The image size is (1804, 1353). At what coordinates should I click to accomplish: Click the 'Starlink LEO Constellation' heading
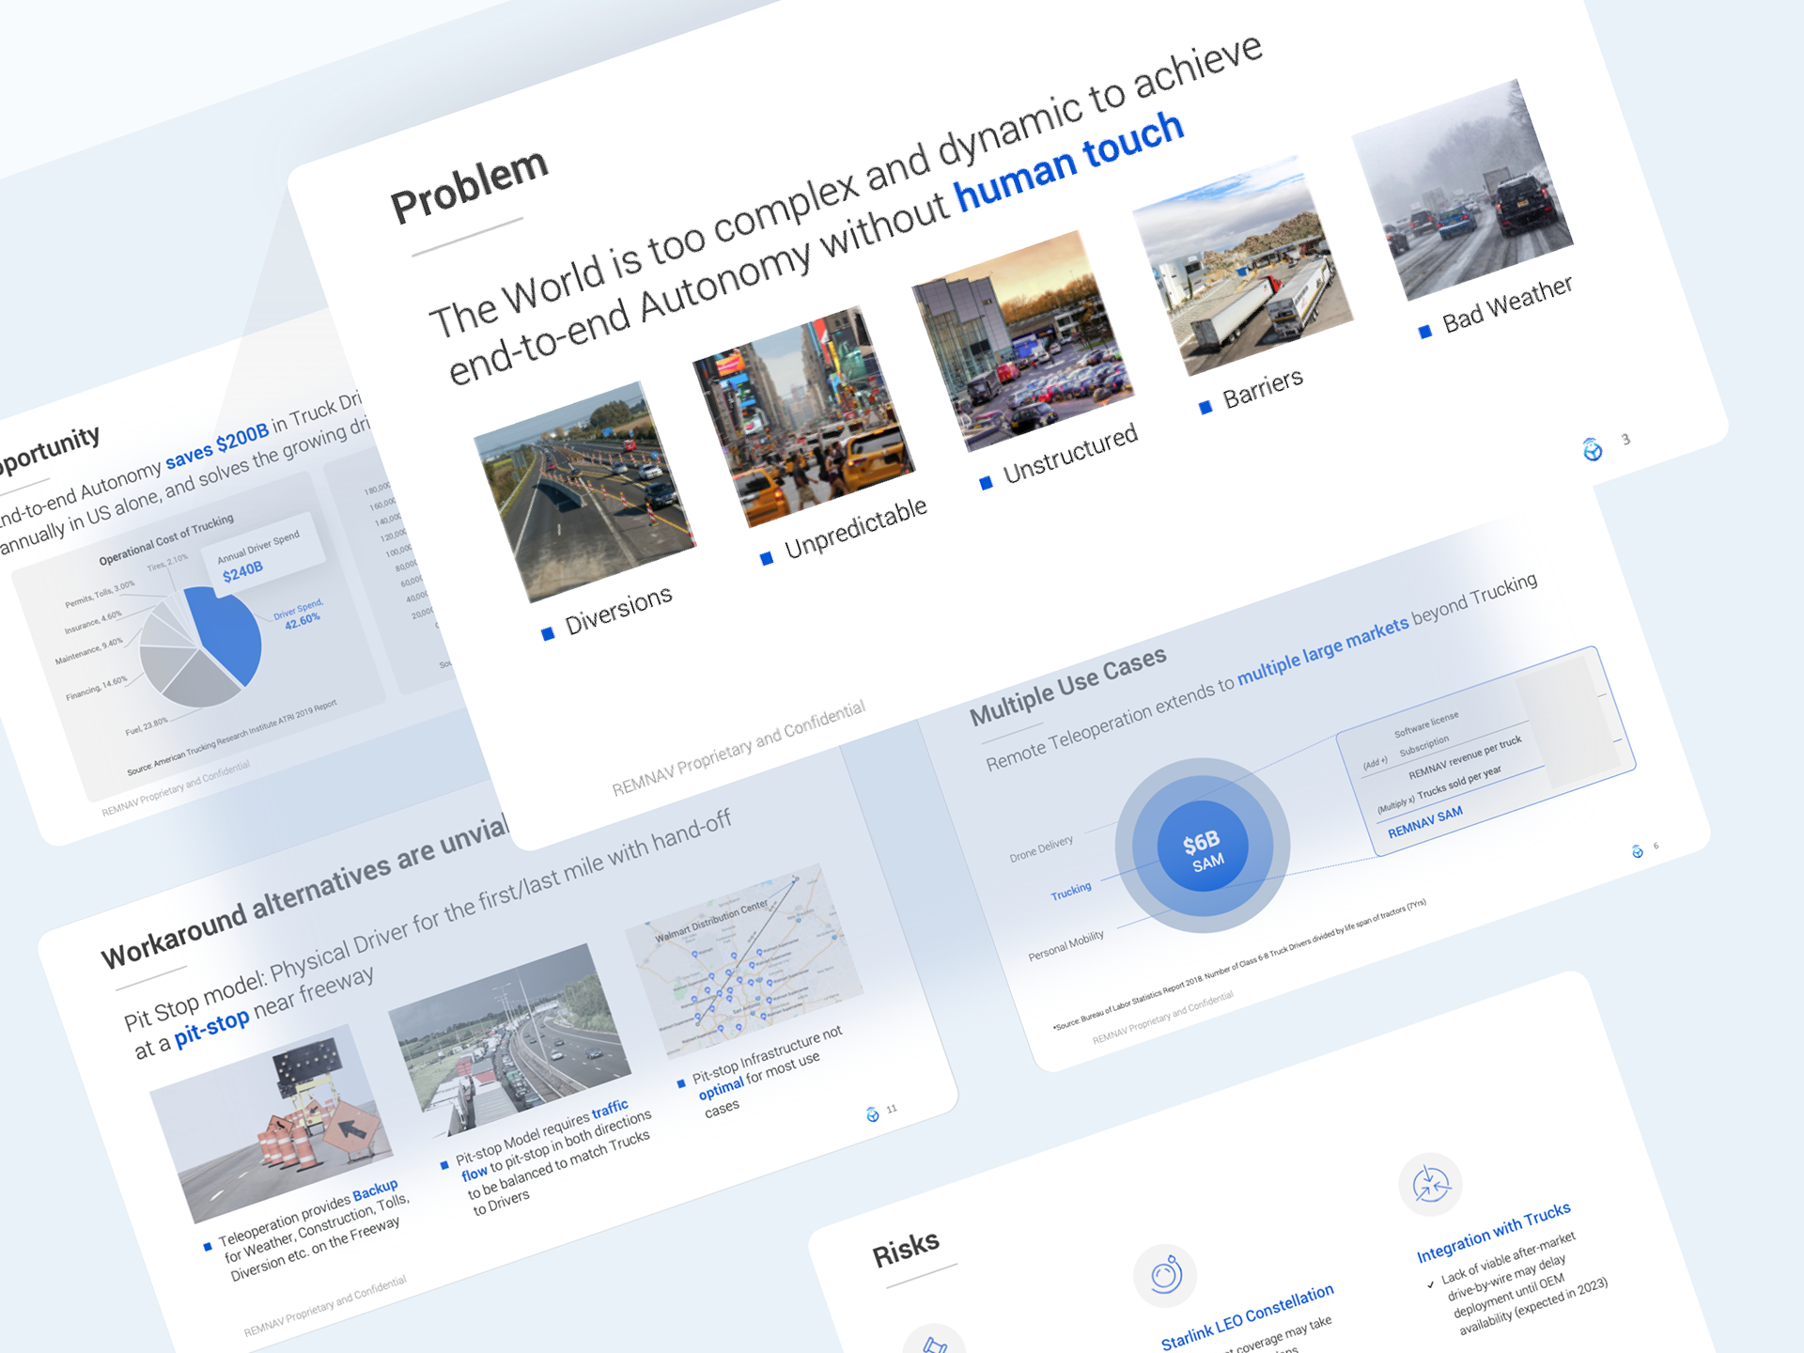(1247, 1315)
